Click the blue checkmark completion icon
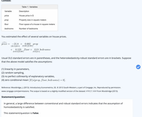Screen dimensions: 142x117 point(138,67)
